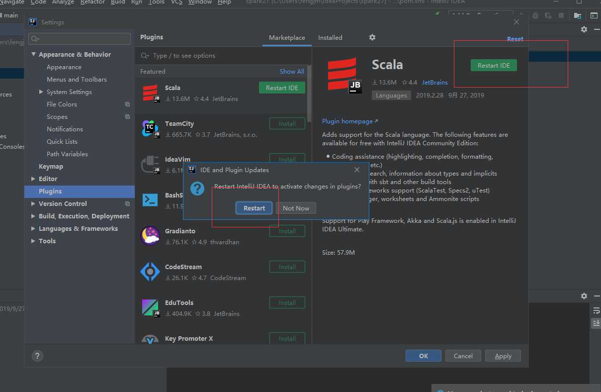The height and width of the screenshot is (392, 601).
Task: Open the Window menu in the menu bar
Action: coord(200,2)
